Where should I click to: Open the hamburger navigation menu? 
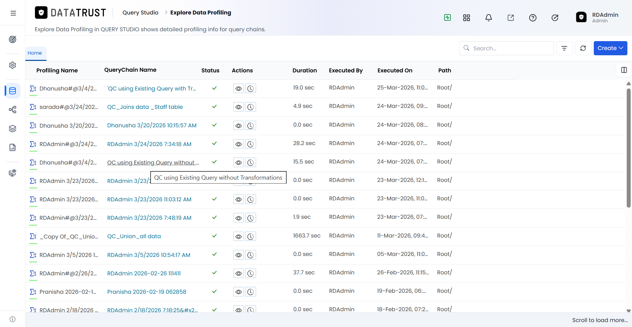(13, 13)
